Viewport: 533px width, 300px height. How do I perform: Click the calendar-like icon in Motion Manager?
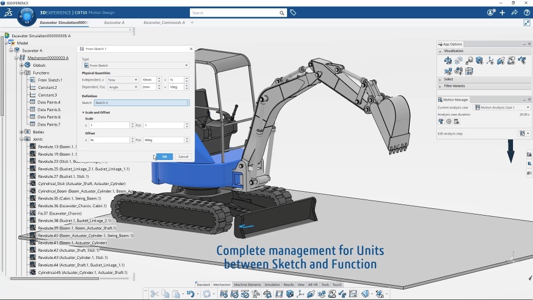(456, 122)
